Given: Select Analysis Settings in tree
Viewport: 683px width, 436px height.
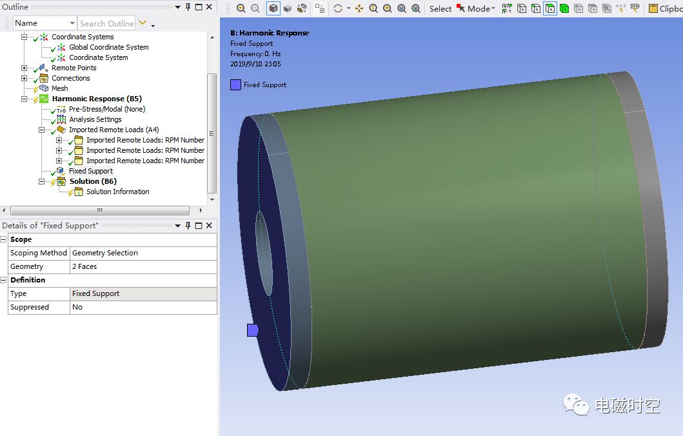Looking at the screenshot, I should coord(95,119).
